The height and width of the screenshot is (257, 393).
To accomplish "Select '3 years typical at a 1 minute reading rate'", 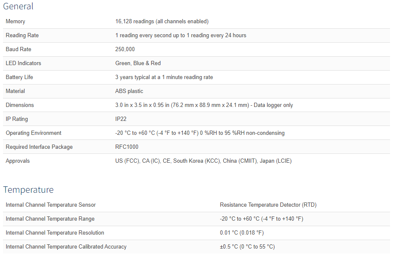I will [164, 77].
